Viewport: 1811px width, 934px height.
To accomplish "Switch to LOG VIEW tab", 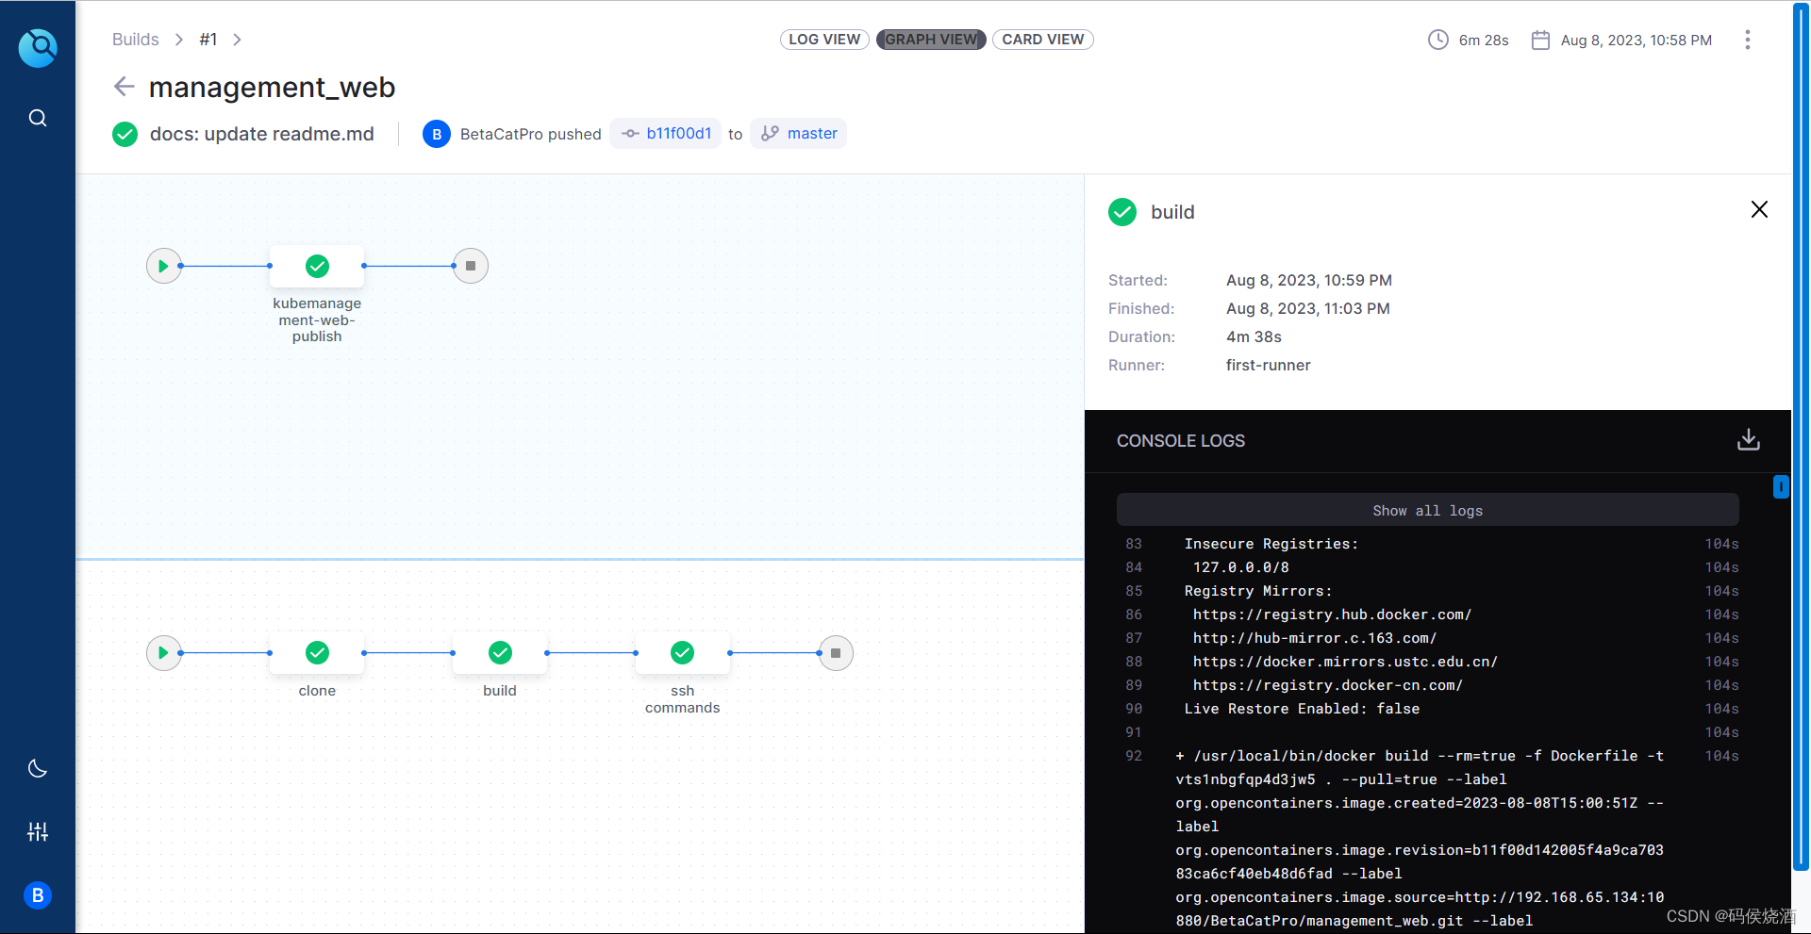I will coord(824,40).
